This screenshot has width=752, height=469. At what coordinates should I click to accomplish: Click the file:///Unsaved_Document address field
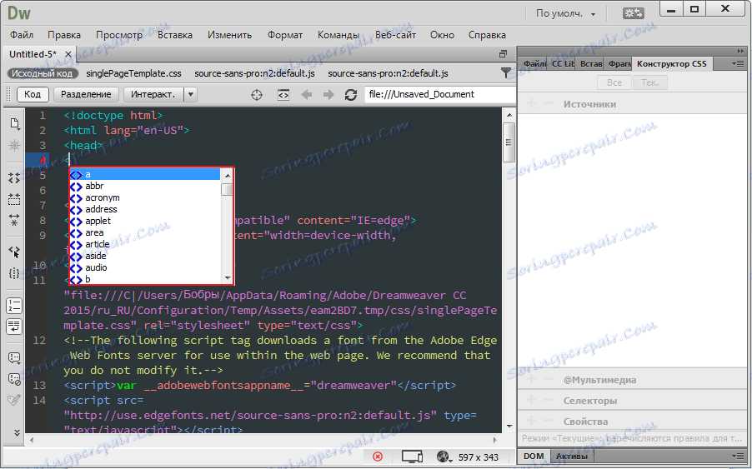point(440,94)
